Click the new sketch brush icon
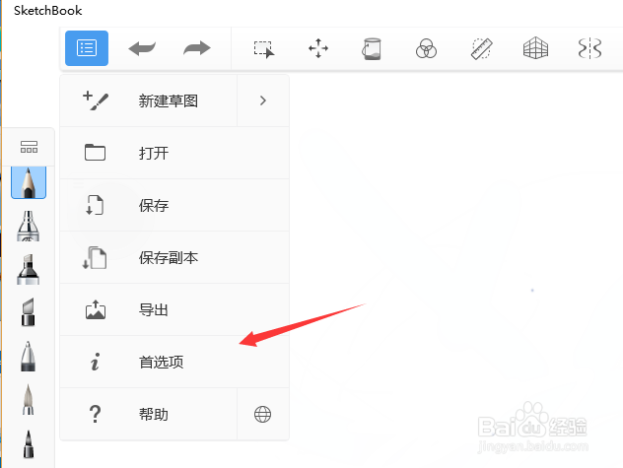Viewport: 623px width, 468px height. (x=96, y=100)
